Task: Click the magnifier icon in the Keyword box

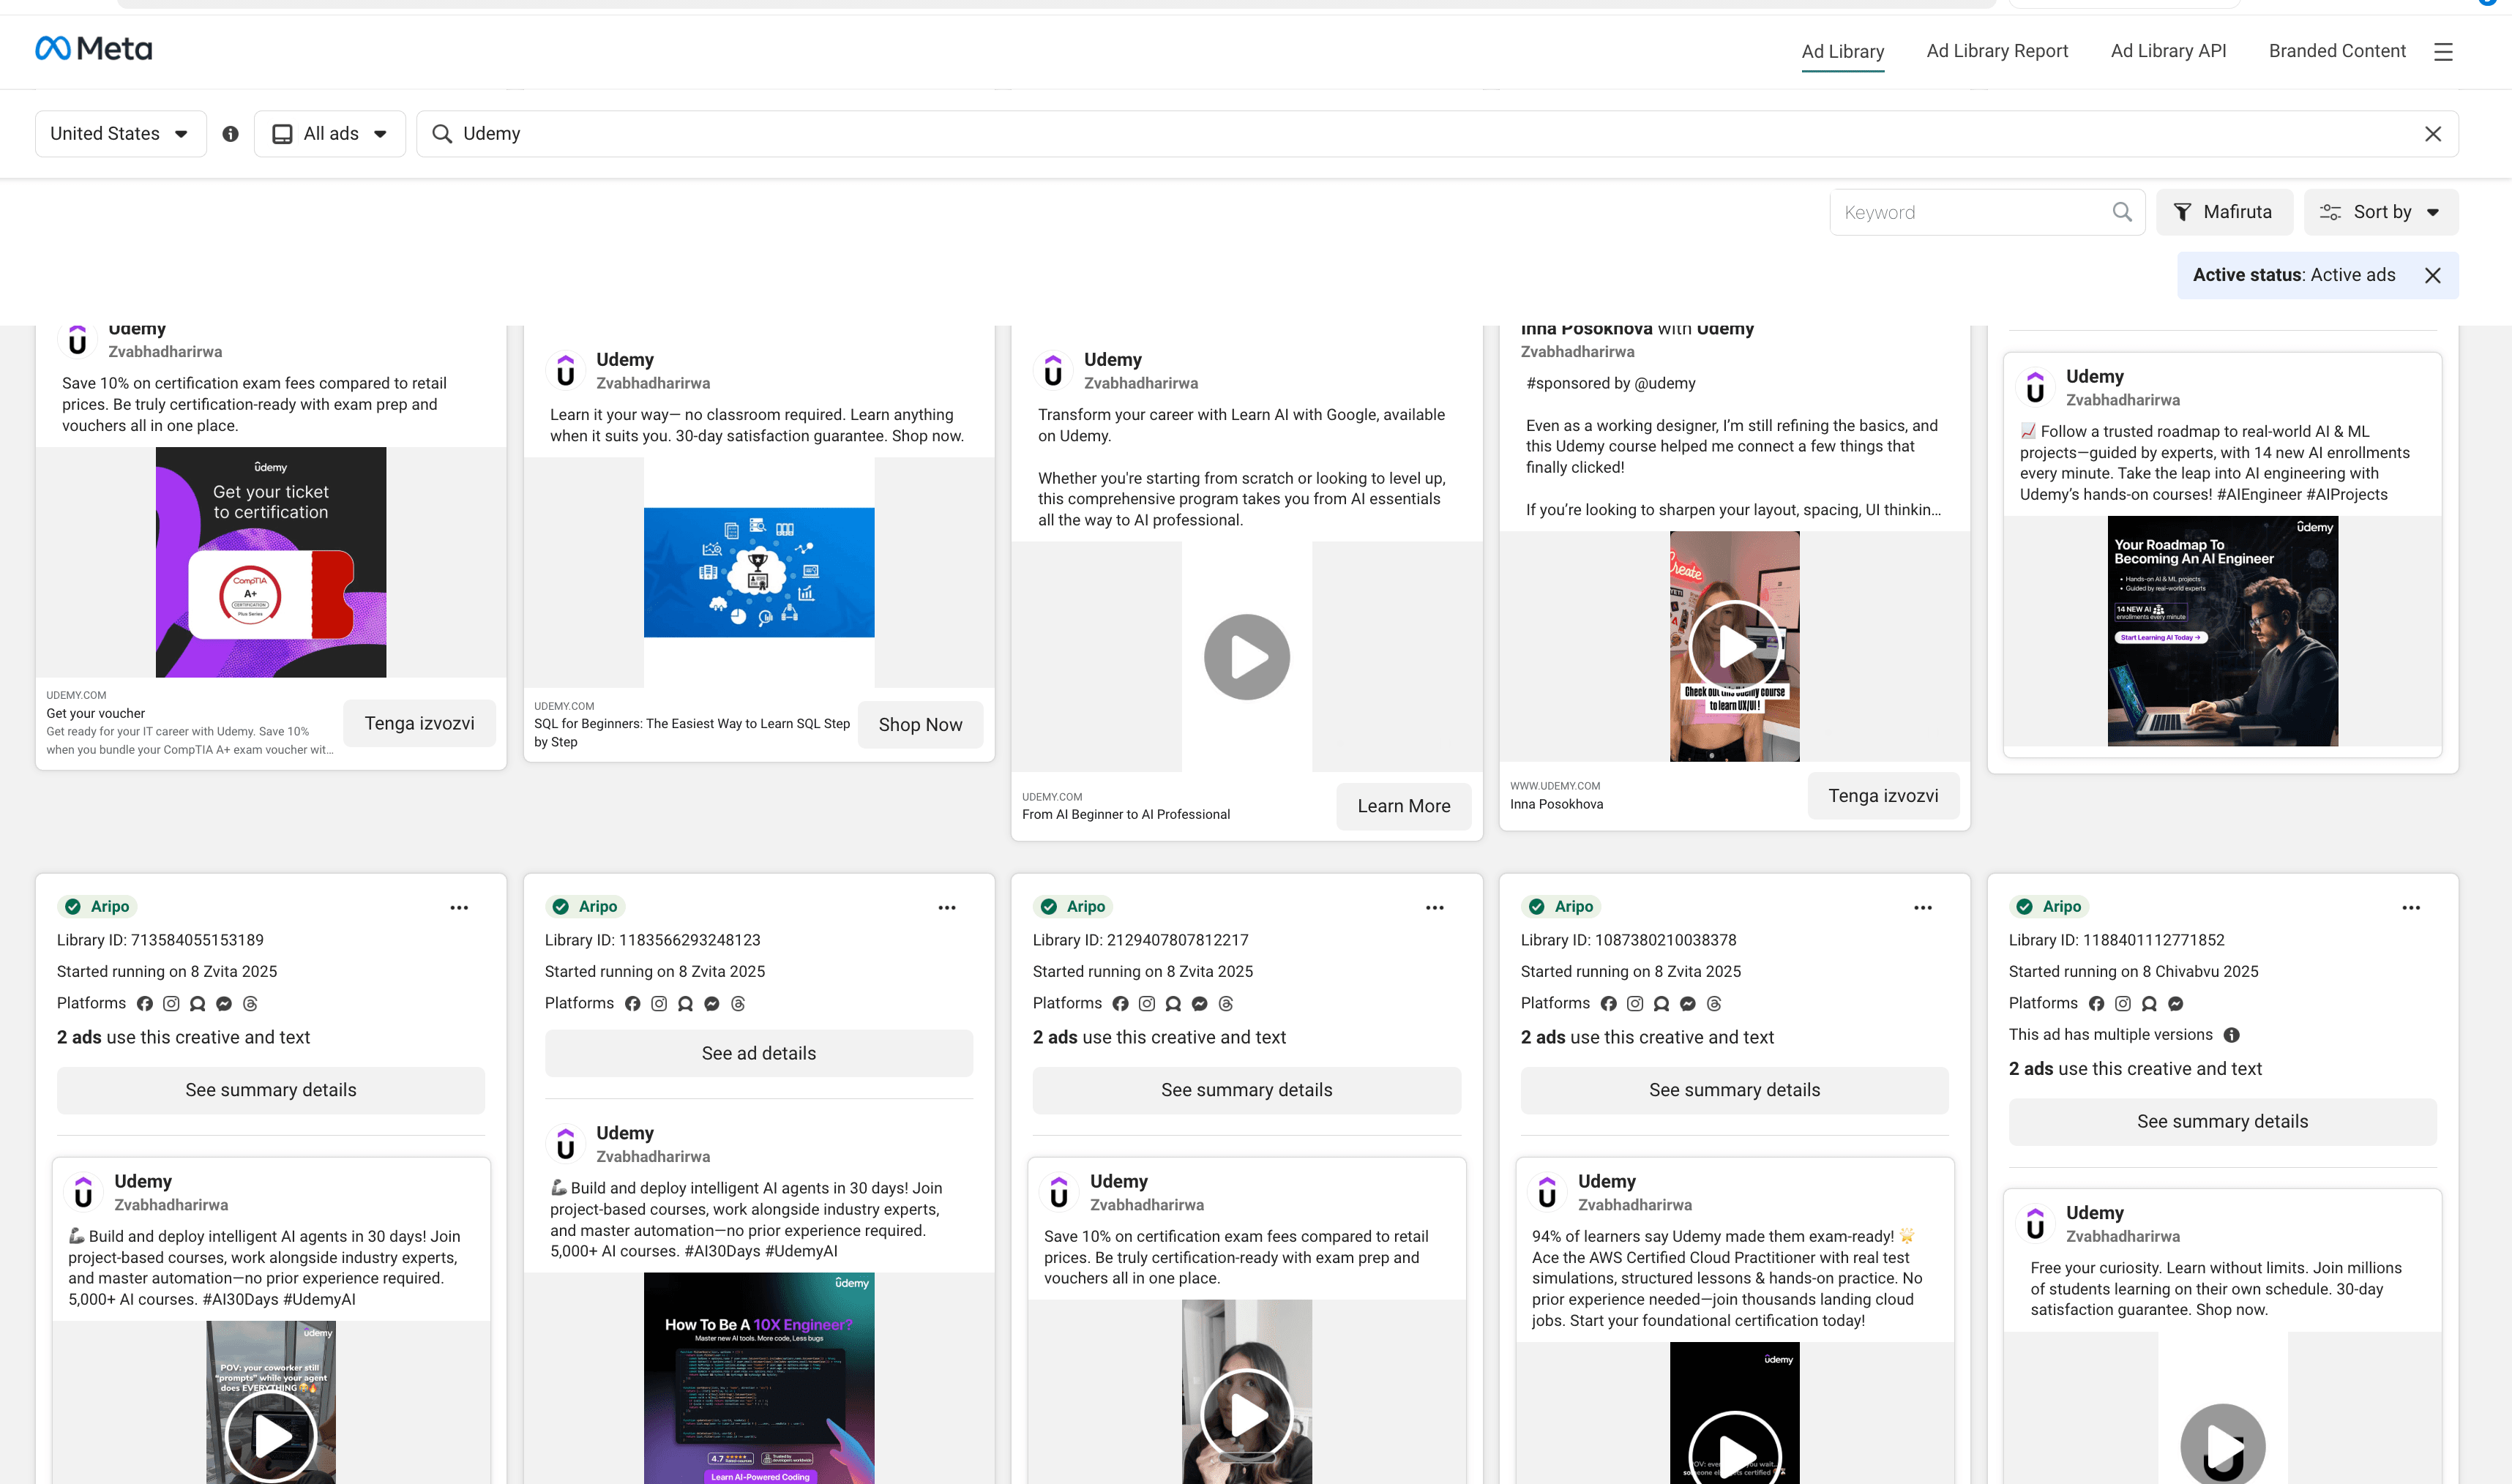Action: click(x=2122, y=212)
